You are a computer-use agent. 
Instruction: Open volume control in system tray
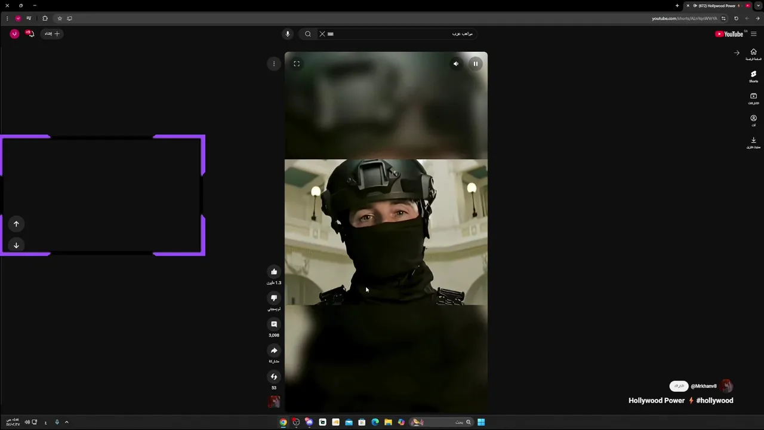pos(27,422)
